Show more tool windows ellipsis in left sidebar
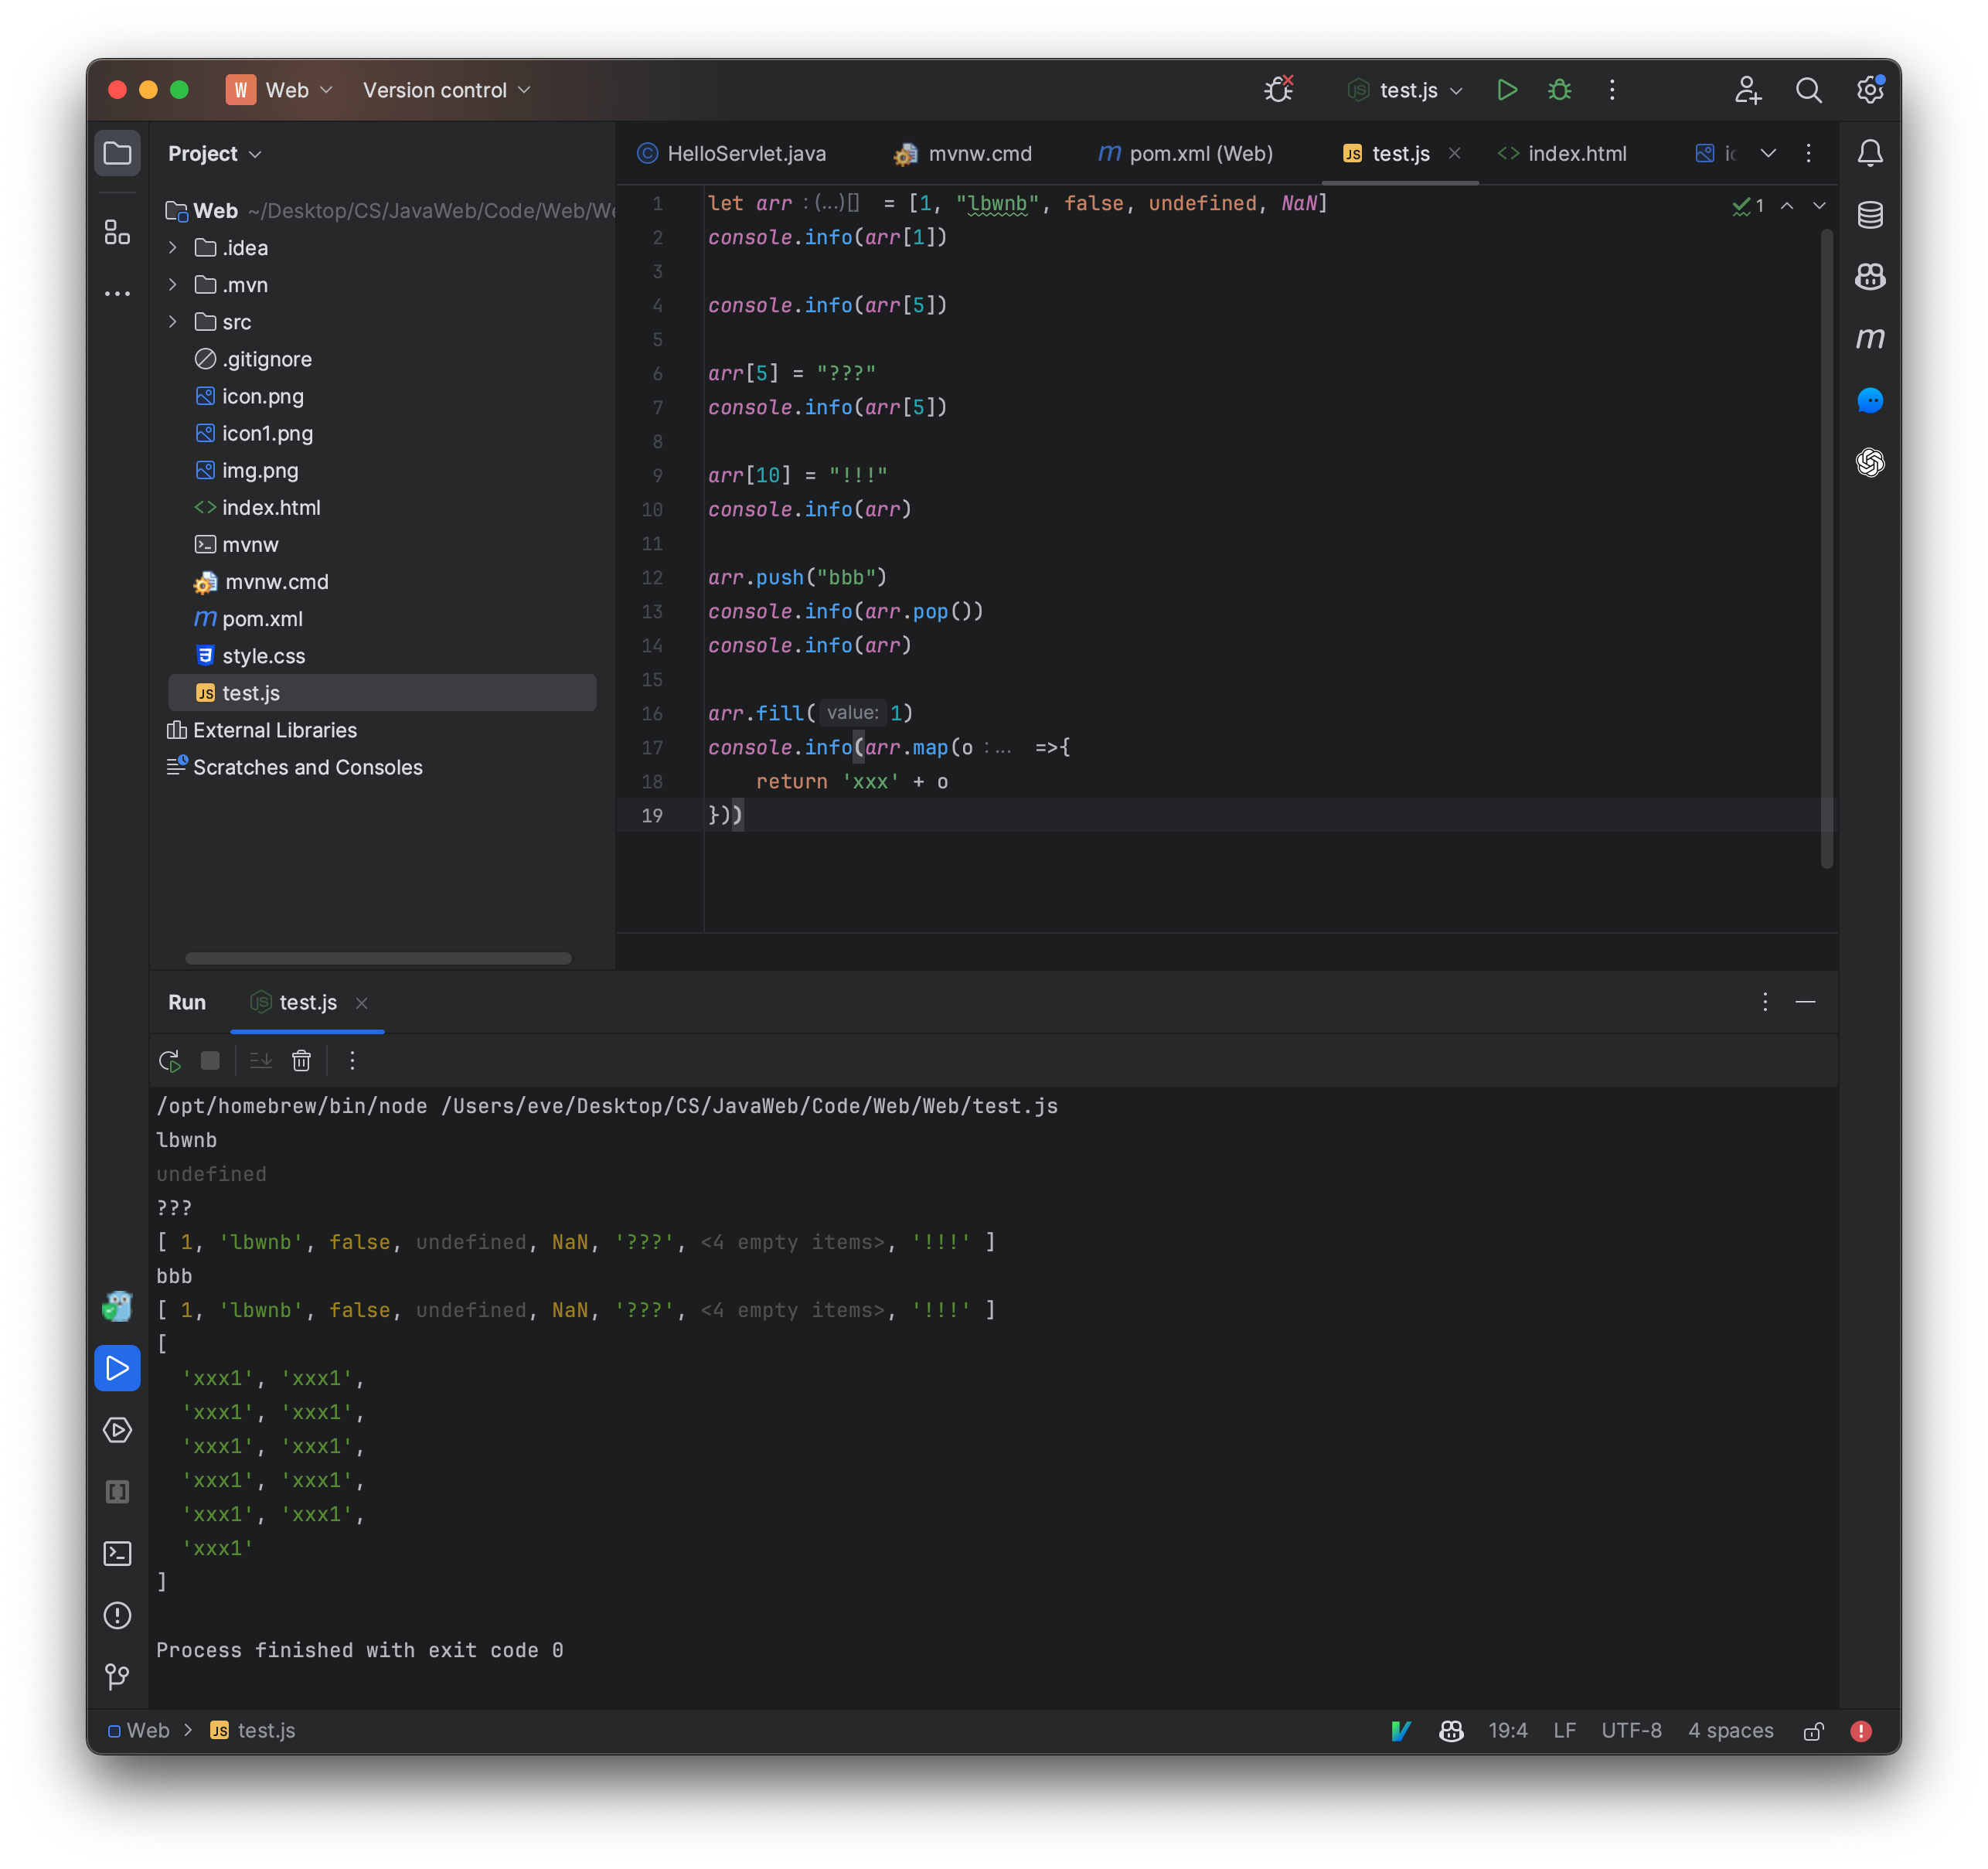Screen dimensions: 1988x1869 (x=117, y=294)
